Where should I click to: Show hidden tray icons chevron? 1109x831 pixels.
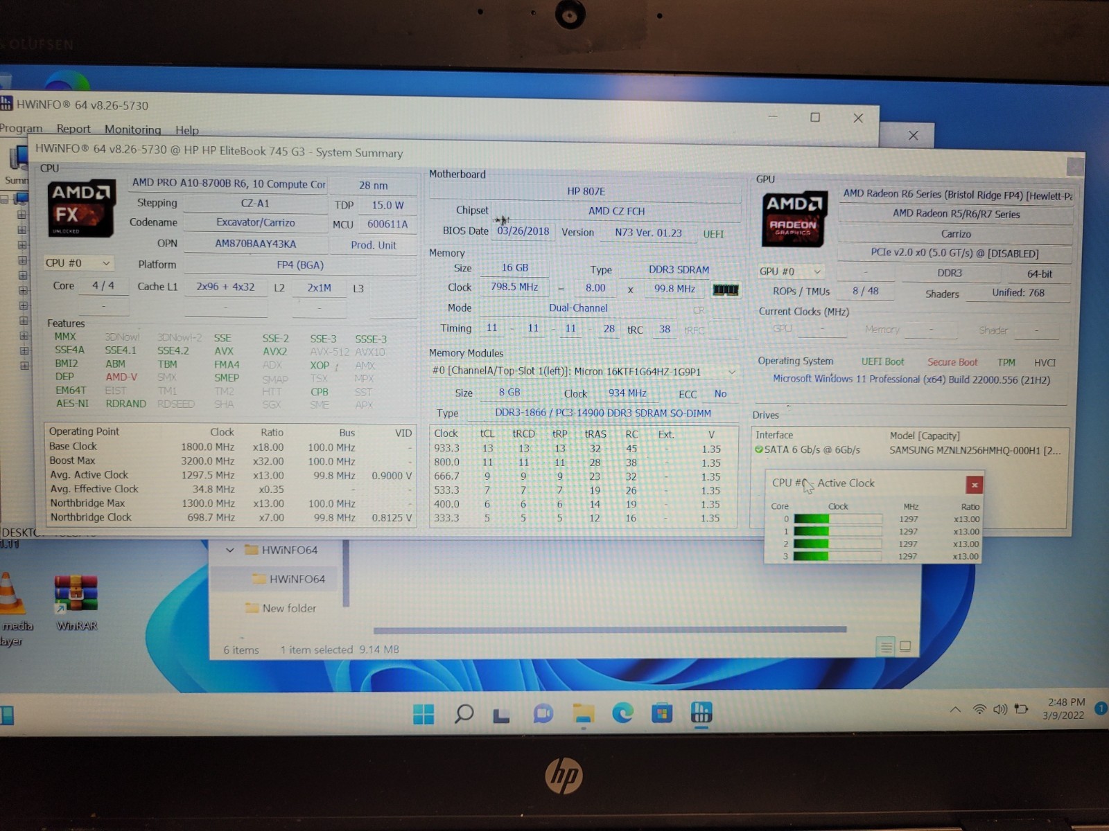point(955,710)
